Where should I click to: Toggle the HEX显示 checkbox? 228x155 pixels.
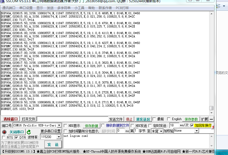pyautogui.click(x=65, y=126)
